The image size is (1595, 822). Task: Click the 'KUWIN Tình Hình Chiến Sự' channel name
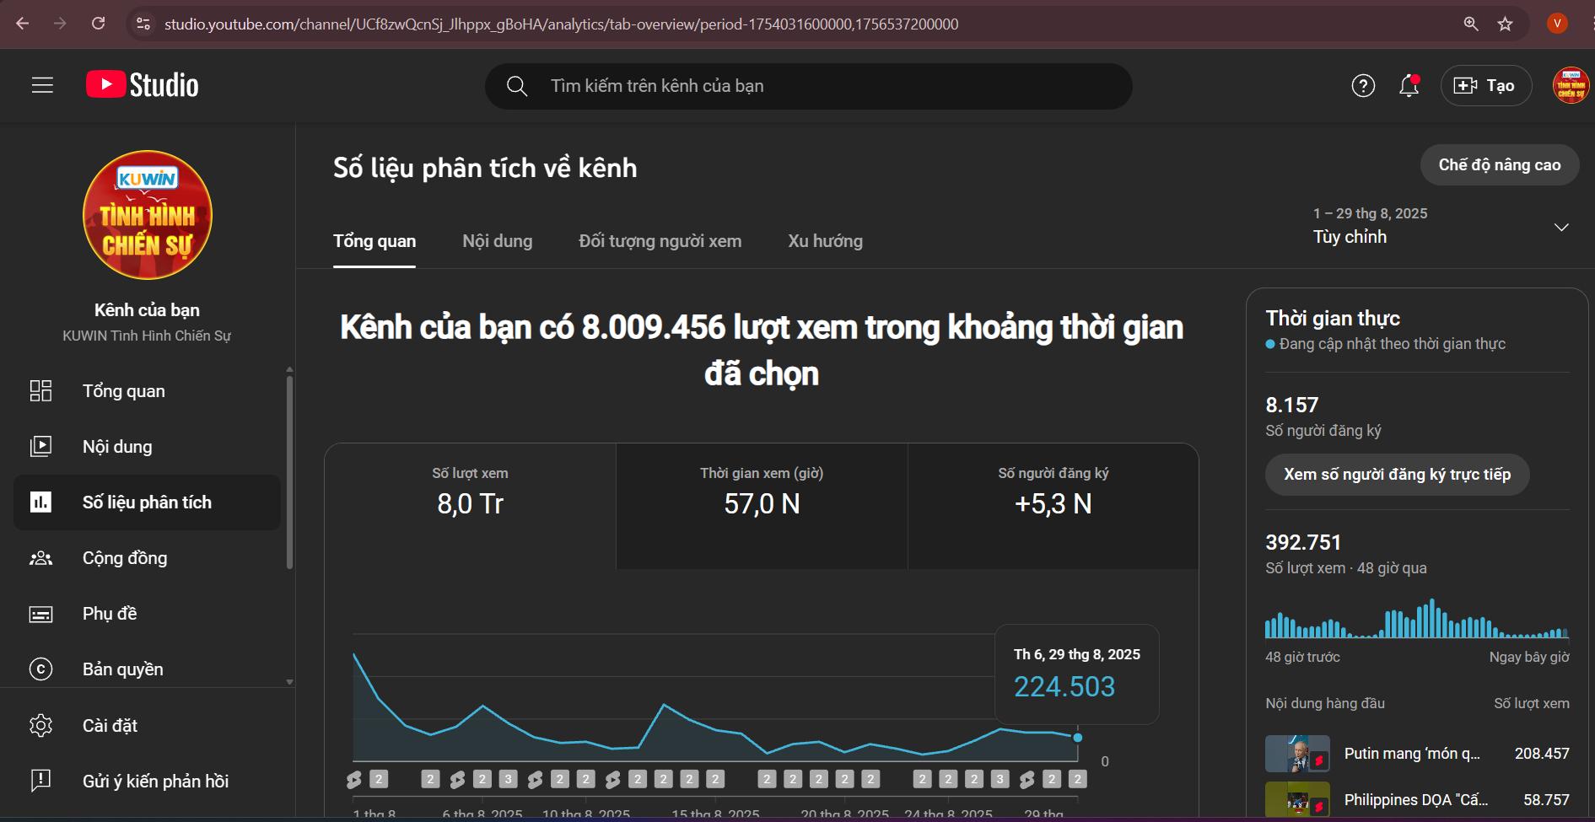147,336
